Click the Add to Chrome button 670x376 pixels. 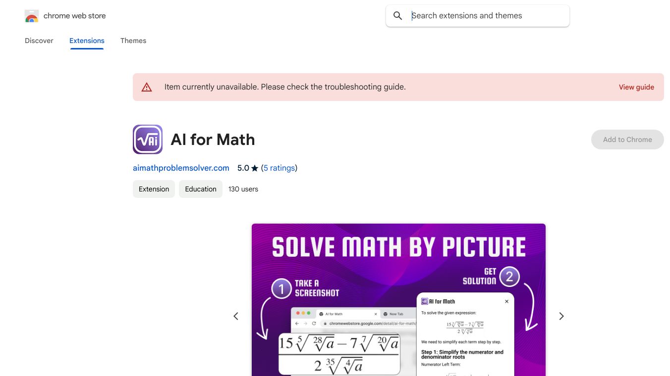(x=627, y=140)
